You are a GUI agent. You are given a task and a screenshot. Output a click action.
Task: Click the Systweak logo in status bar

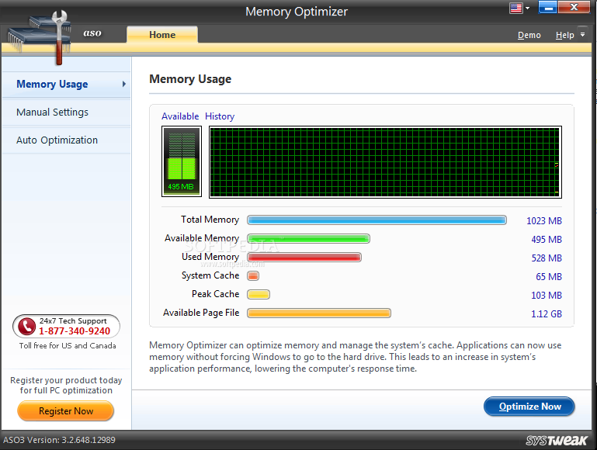[559, 440]
